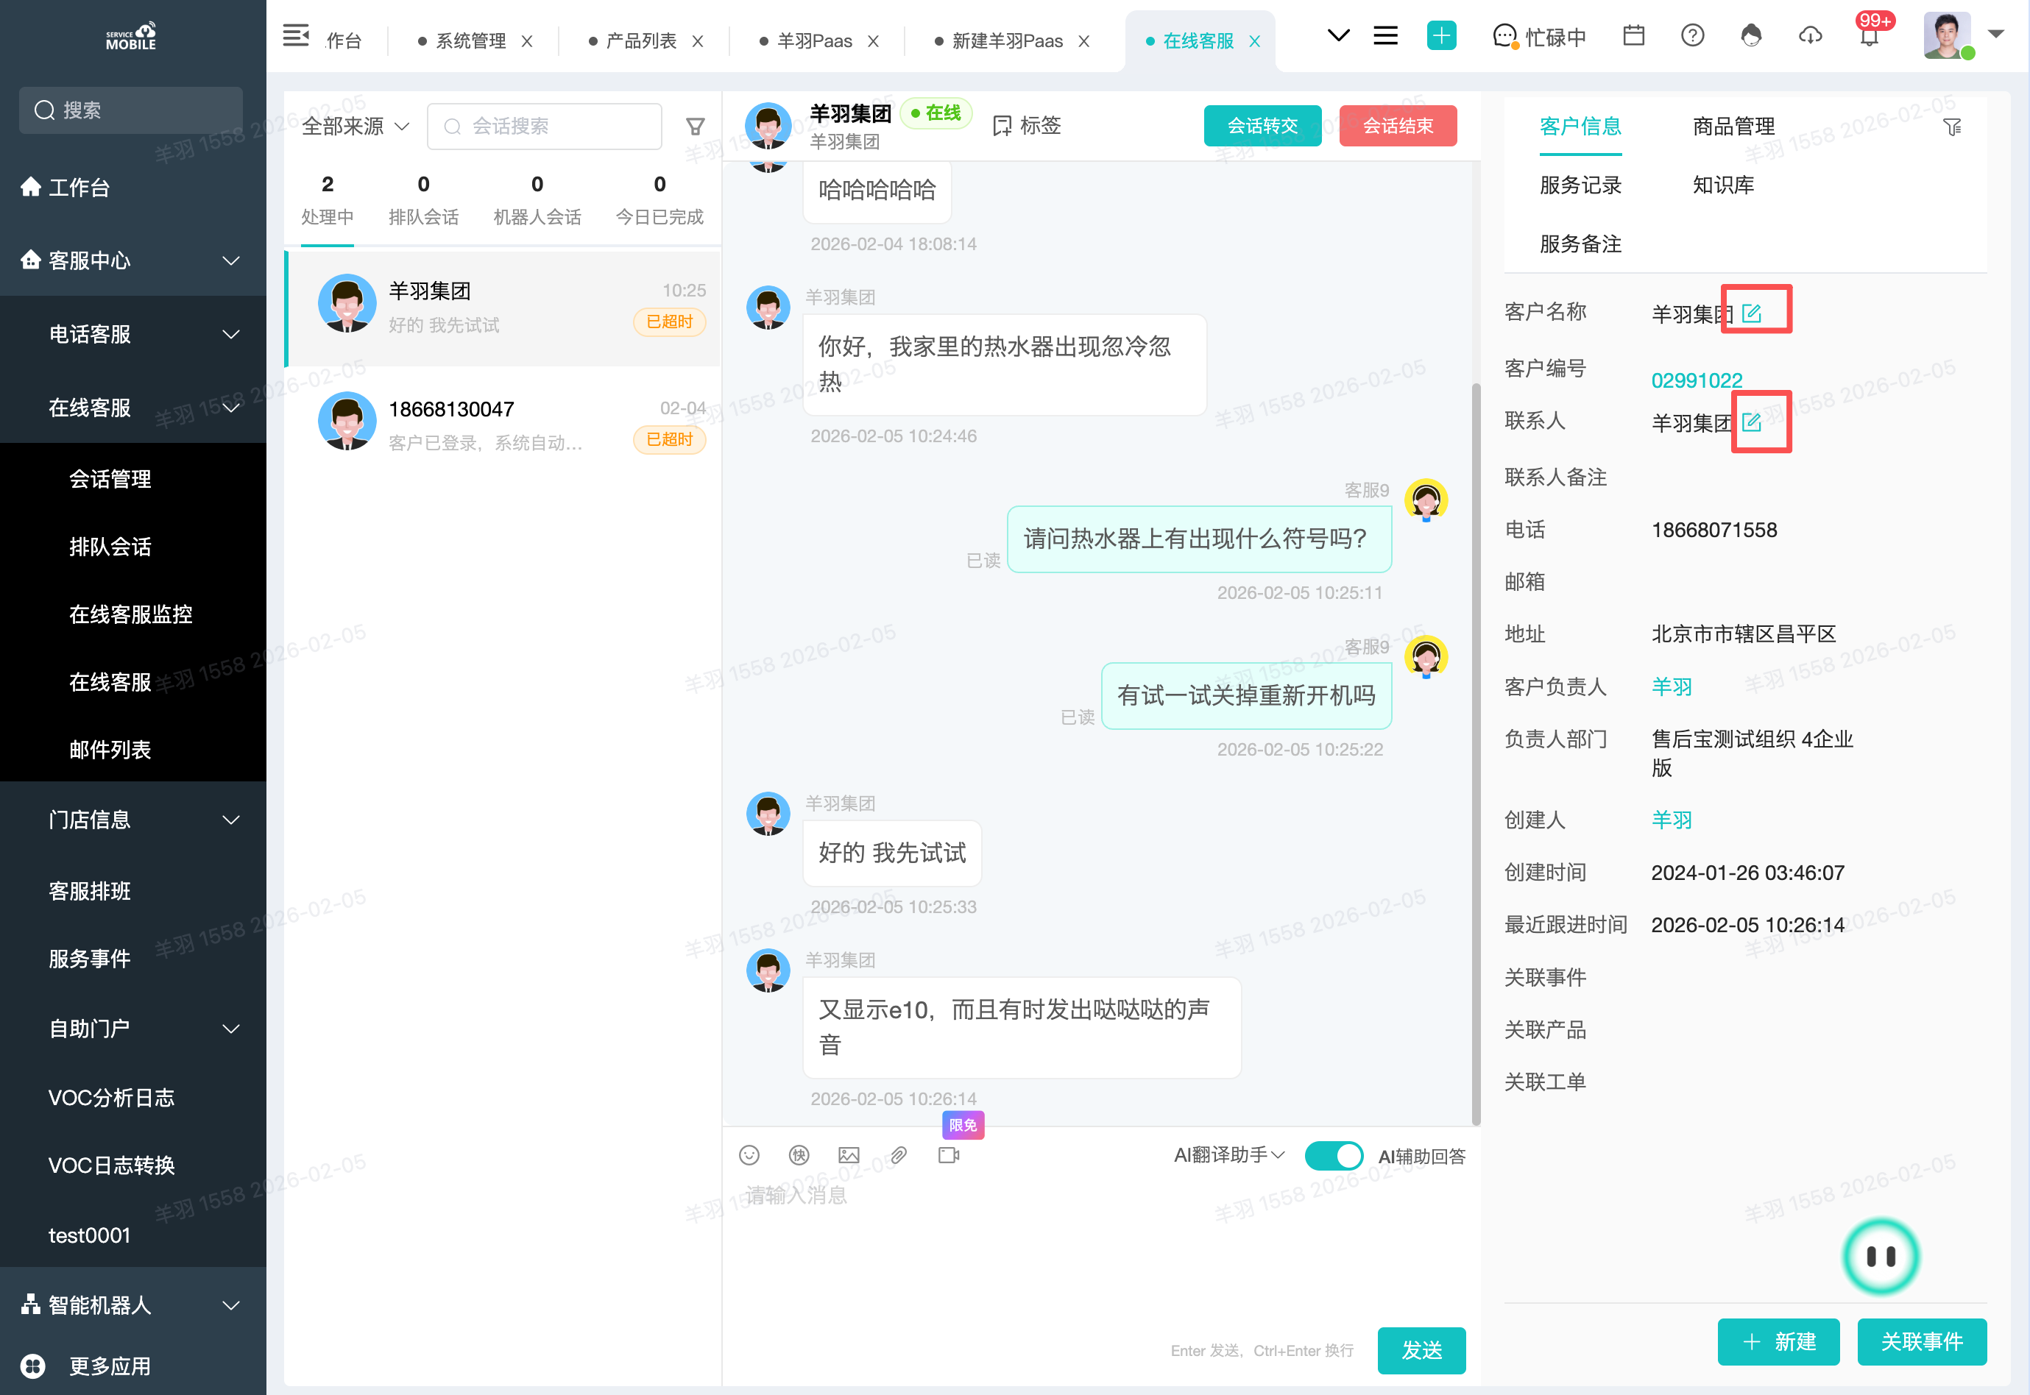The image size is (2030, 1395).
Task: Switch to the 排队会话 counter tab
Action: tap(423, 199)
